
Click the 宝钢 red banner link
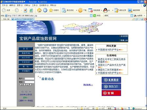coord(111,93)
